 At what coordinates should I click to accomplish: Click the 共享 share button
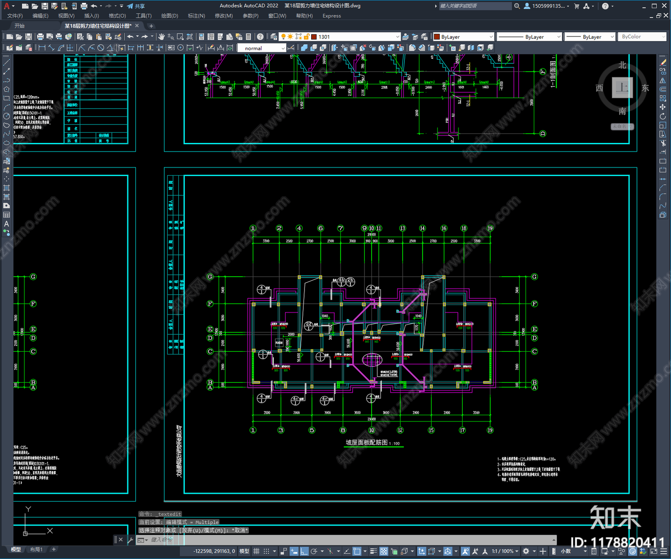(x=136, y=6)
